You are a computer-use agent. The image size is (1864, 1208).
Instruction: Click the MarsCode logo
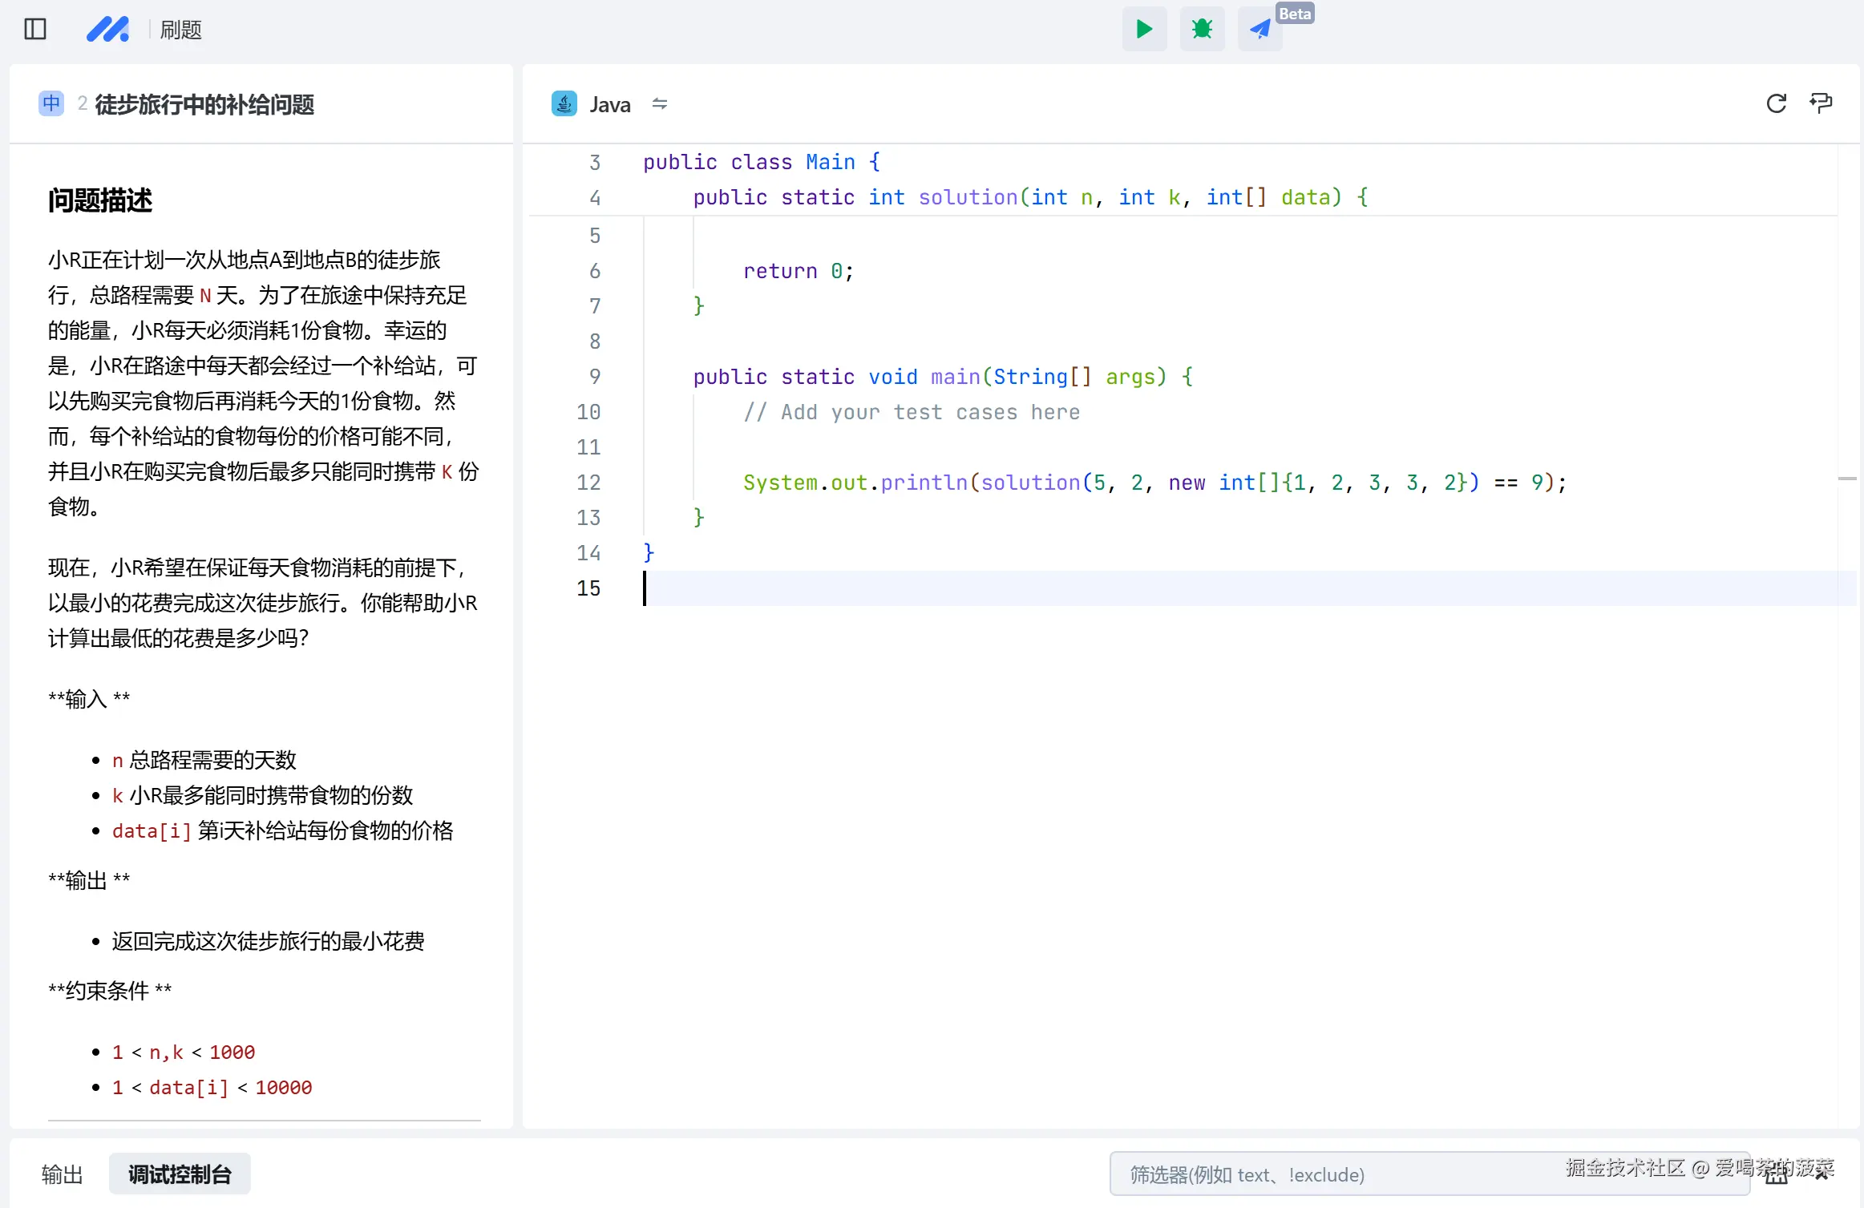pyautogui.click(x=107, y=30)
